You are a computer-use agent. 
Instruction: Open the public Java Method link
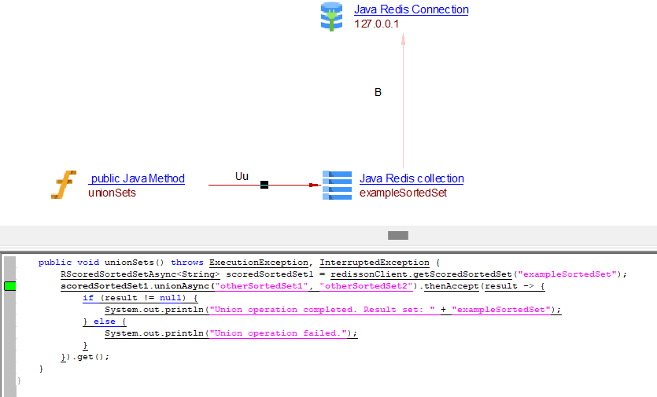[137, 178]
